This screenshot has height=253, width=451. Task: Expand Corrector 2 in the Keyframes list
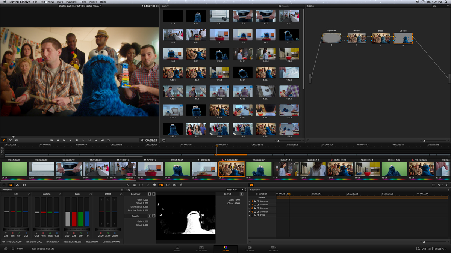250,205
